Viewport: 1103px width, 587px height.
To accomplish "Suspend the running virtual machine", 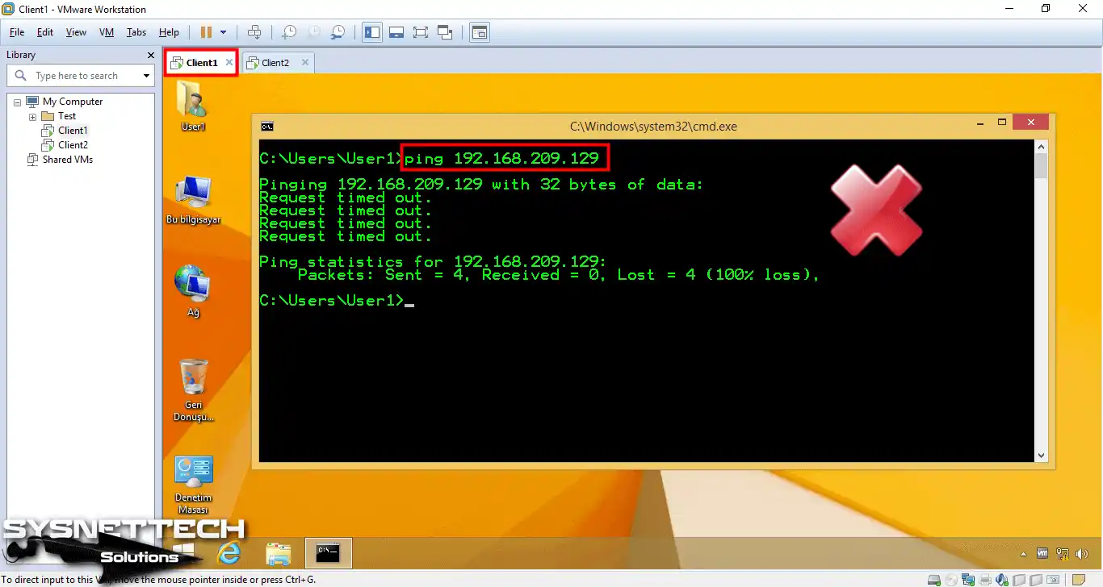I will click(208, 32).
